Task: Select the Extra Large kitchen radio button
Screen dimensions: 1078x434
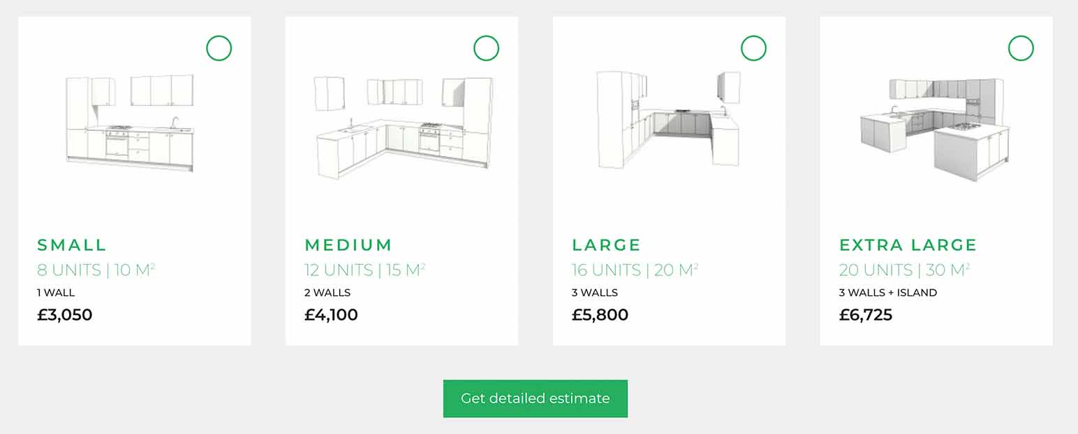Action: pos(1021,48)
